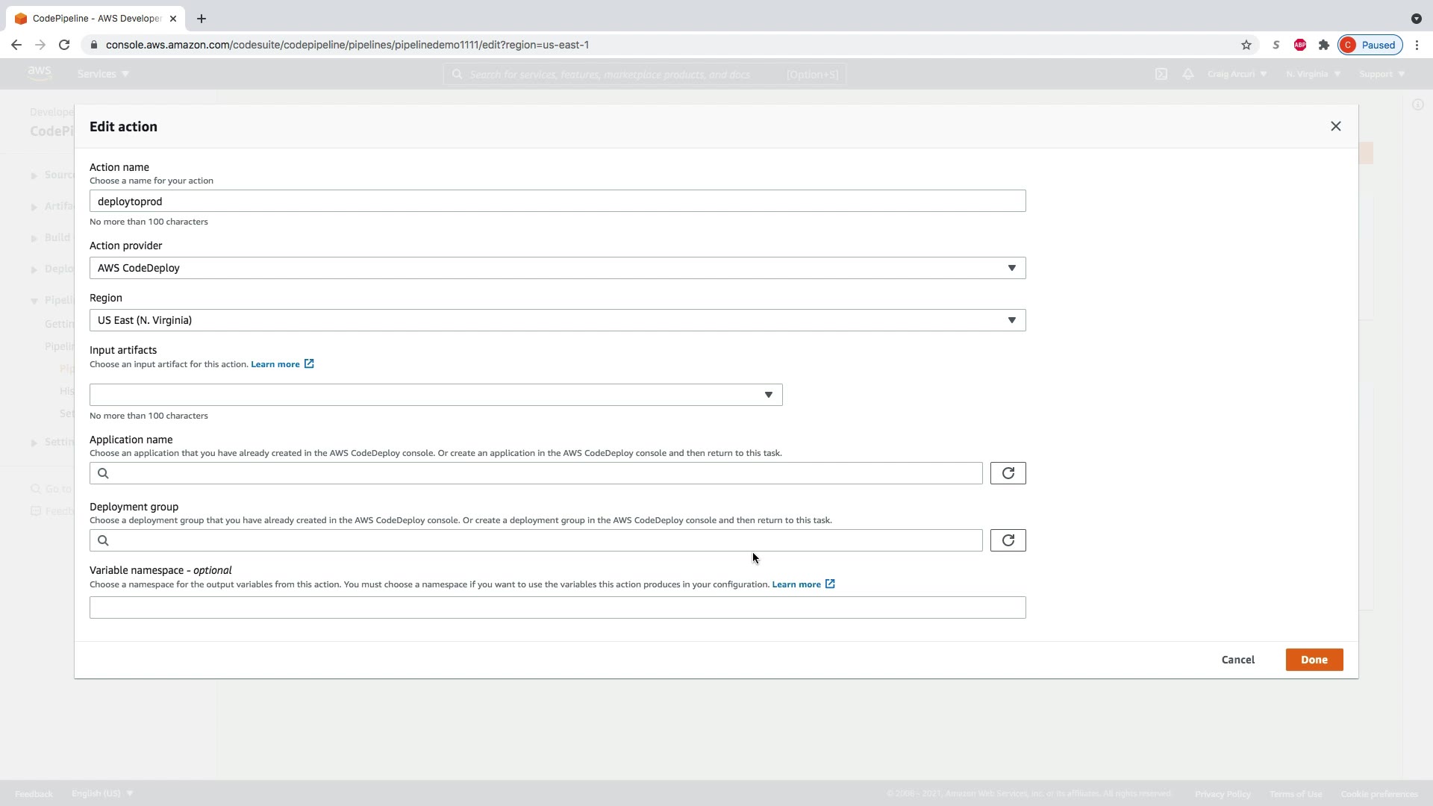Image resolution: width=1433 pixels, height=806 pixels.
Task: Open Learn more for Variable namespace
Action: (796, 584)
